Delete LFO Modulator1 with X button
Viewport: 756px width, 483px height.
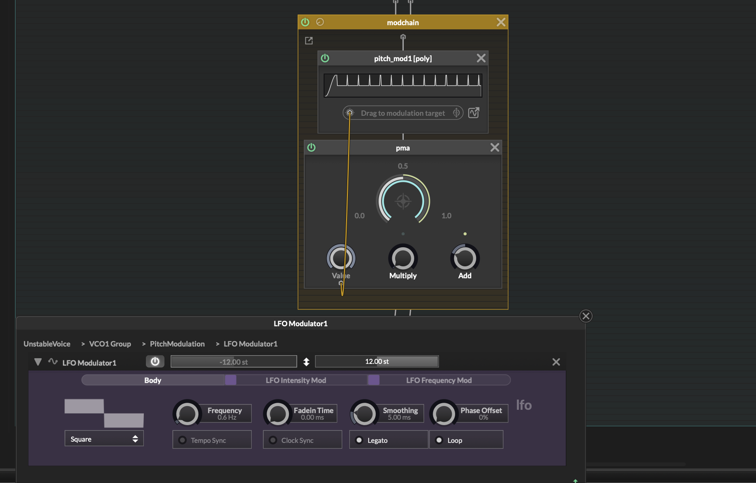(556, 362)
